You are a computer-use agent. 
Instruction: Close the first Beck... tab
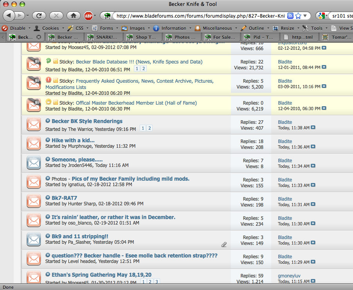39,37
